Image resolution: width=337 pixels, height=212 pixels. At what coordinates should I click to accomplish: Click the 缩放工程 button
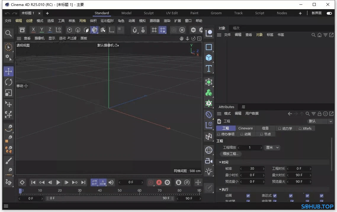(230, 154)
